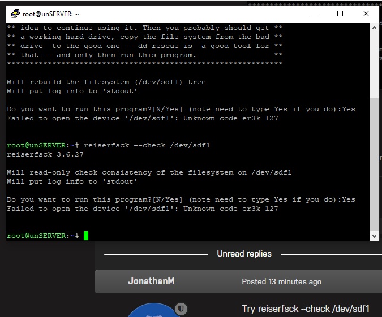Image resolution: width=382 pixels, height=317 pixels.
Task: Open the PuTTY window system menu icon
Action: [x=15, y=14]
